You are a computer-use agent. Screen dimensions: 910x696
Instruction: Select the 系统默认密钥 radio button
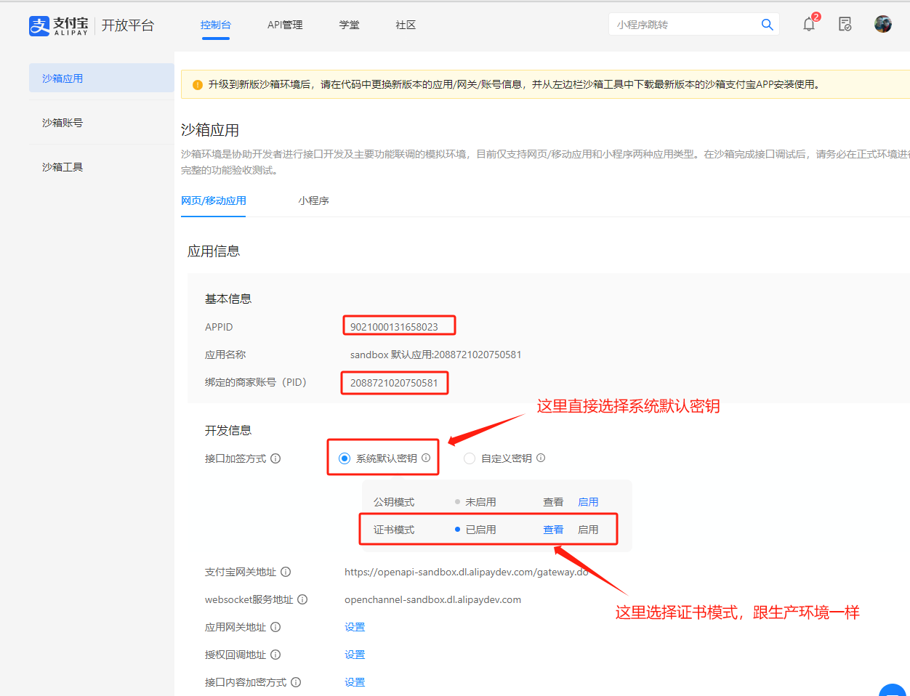tap(345, 458)
